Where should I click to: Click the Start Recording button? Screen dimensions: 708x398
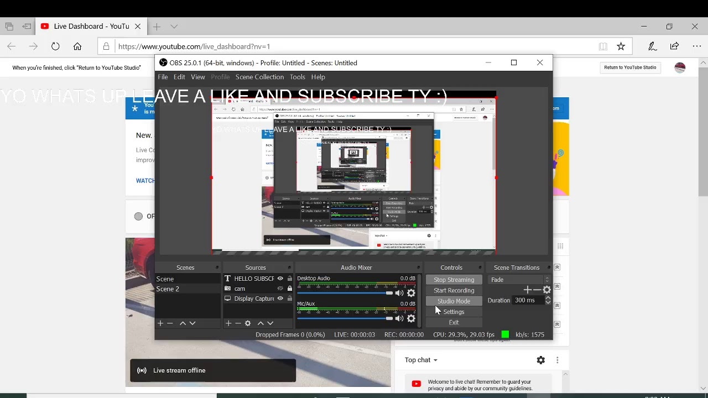pyautogui.click(x=454, y=290)
